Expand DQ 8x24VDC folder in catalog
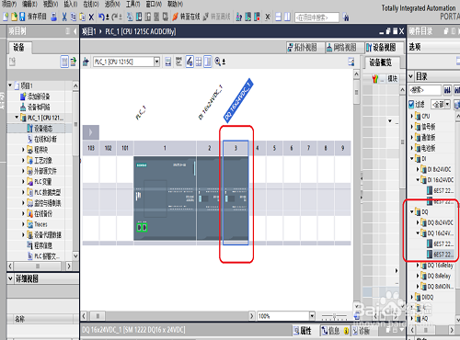The width and height of the screenshot is (460, 340). click(x=418, y=222)
